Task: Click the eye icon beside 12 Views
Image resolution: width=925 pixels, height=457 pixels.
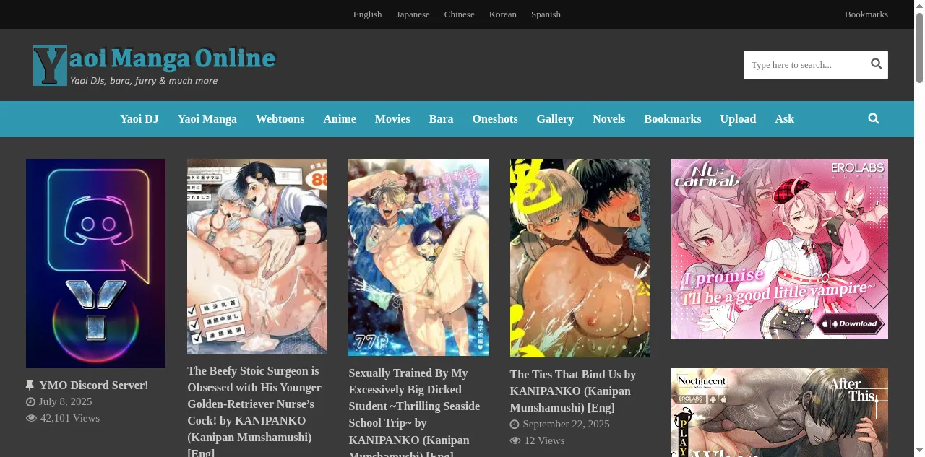Action: (515, 441)
